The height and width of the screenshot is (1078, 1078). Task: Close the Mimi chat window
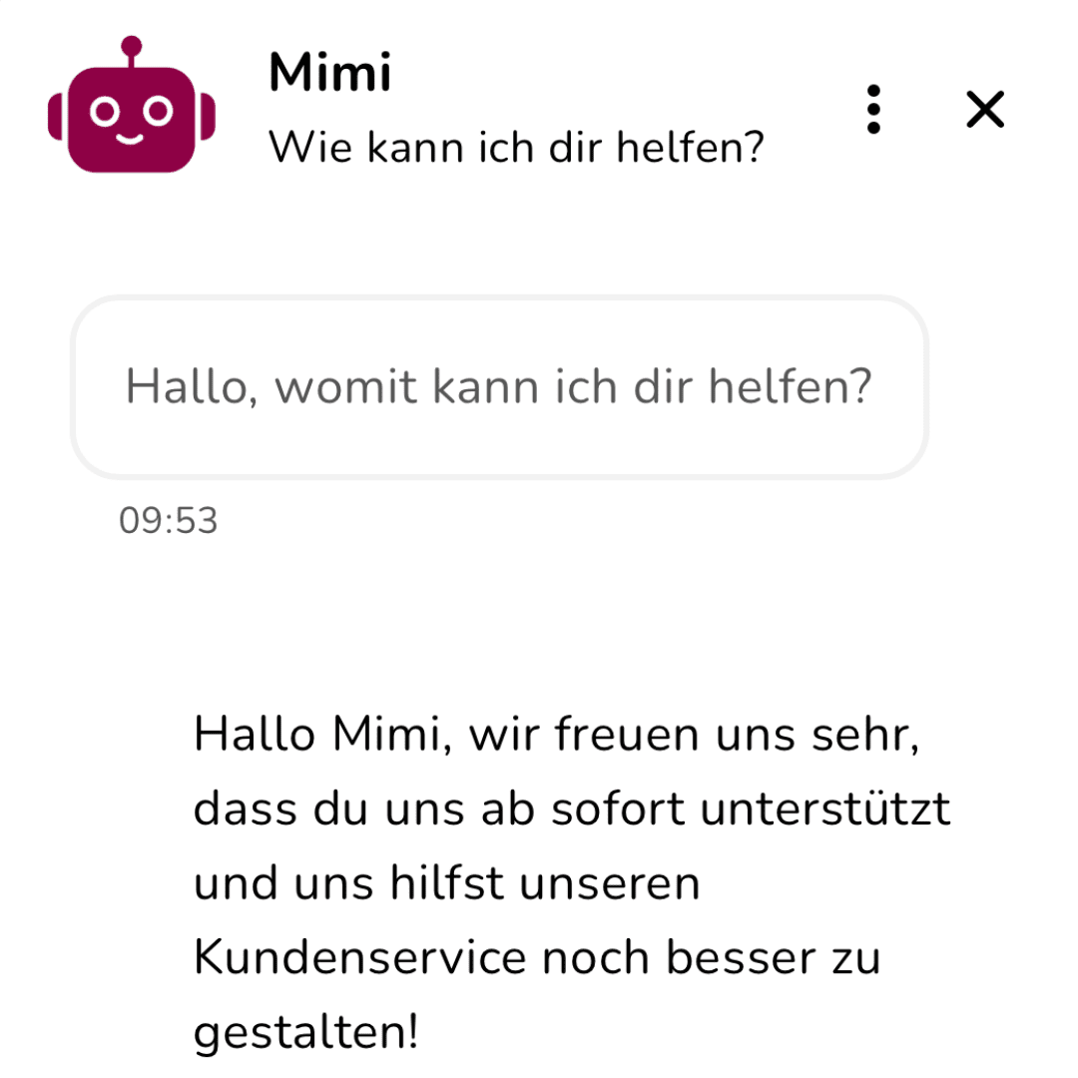985,109
